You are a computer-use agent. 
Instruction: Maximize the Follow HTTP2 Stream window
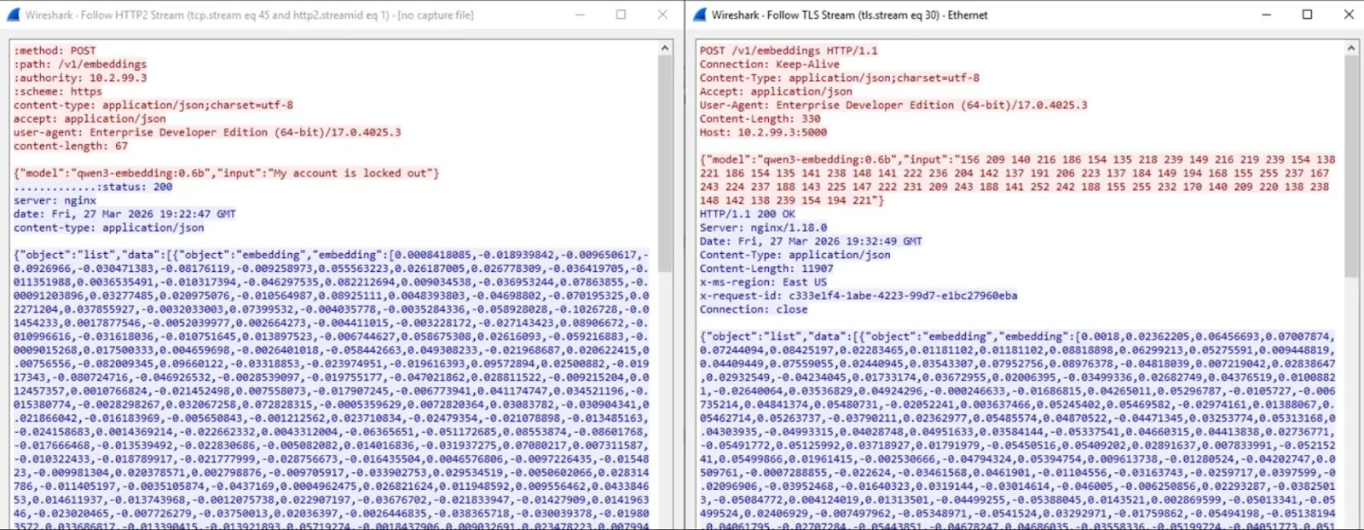(x=621, y=14)
